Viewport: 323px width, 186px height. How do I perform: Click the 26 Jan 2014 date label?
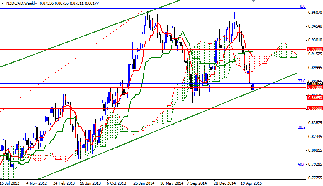pos(144,183)
